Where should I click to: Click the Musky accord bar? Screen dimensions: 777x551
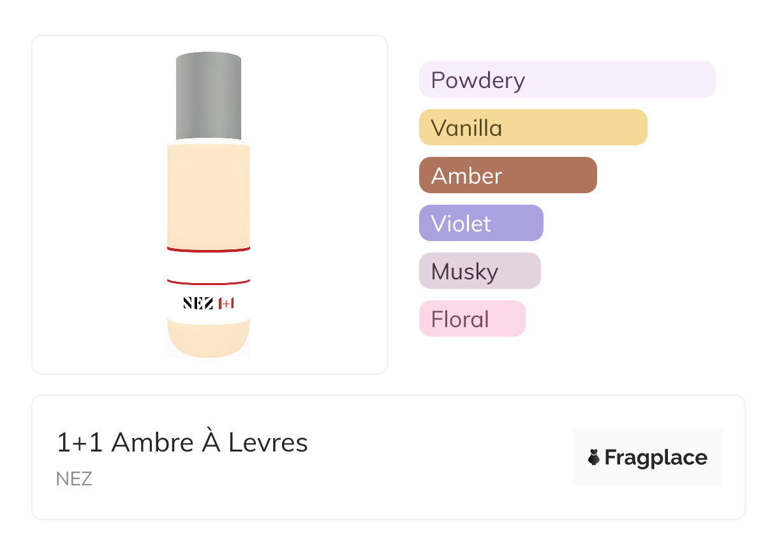(x=480, y=271)
